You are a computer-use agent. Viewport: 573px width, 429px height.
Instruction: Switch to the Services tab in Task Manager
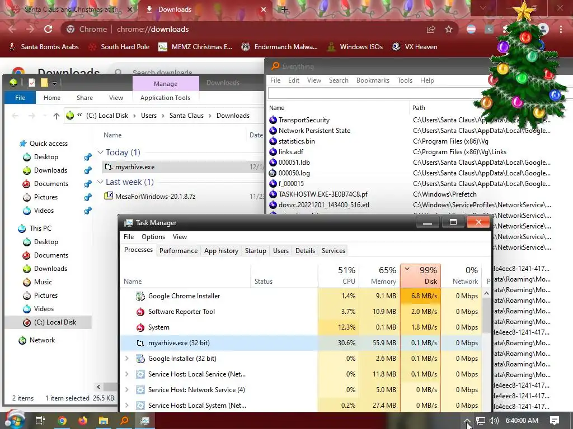click(334, 251)
